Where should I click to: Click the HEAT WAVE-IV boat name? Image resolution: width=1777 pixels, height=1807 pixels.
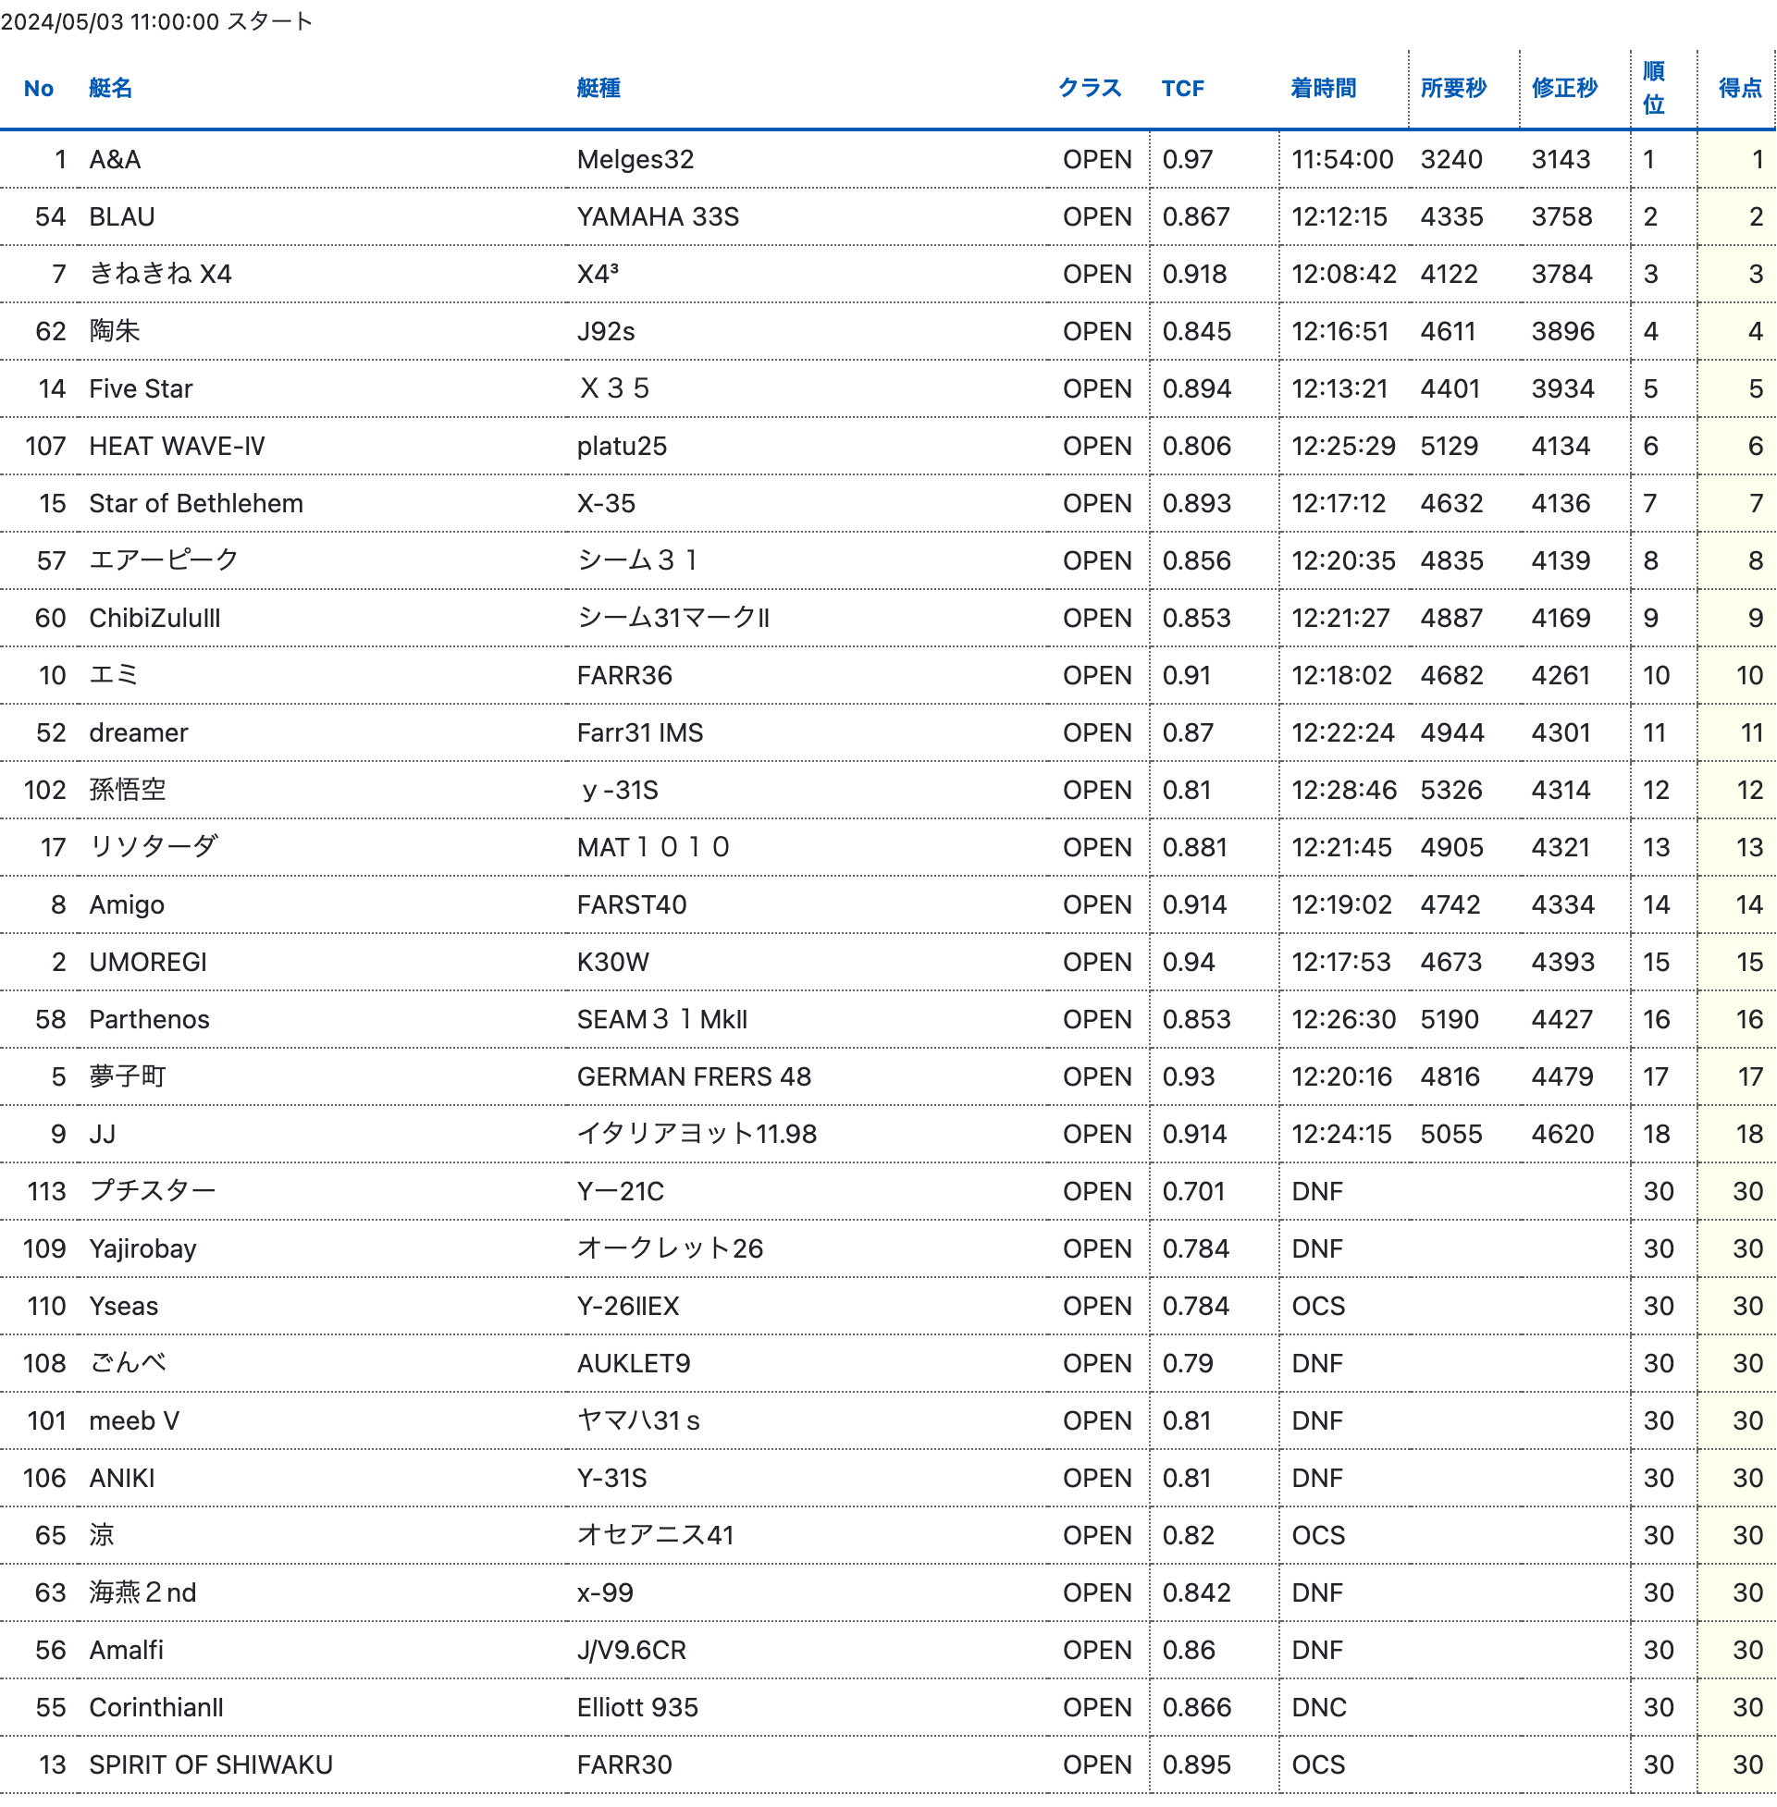177,446
